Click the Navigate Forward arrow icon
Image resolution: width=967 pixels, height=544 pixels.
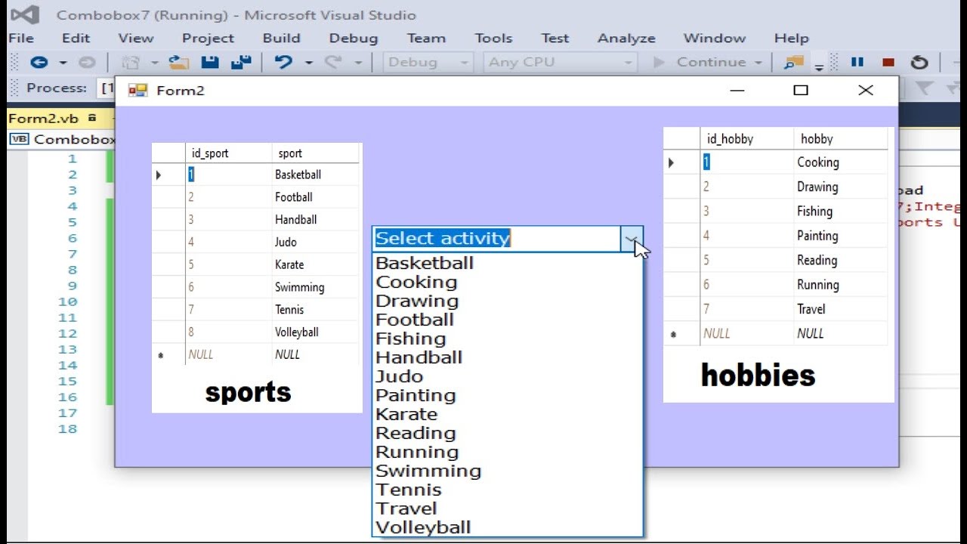click(x=87, y=63)
